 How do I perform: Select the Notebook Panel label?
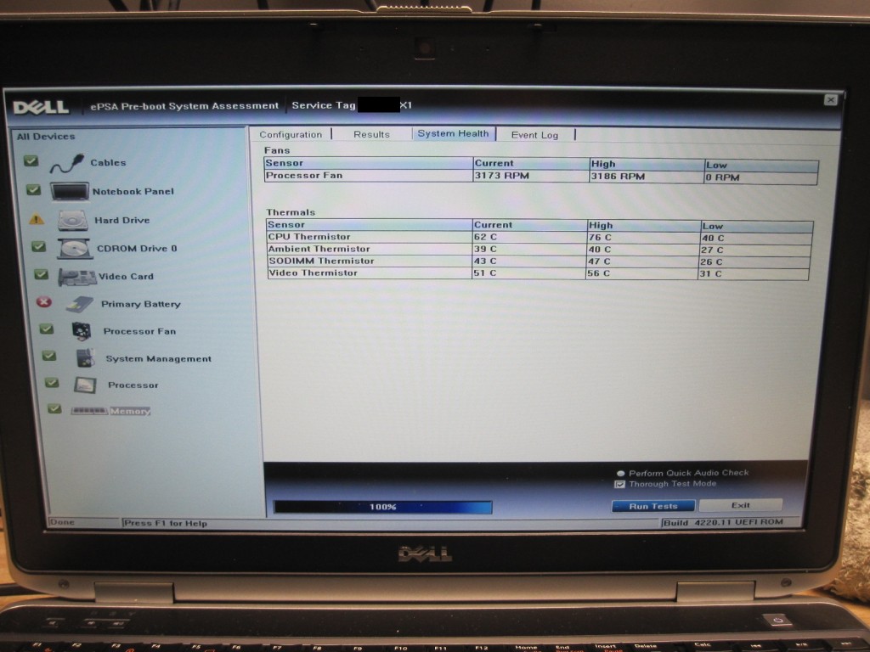click(133, 191)
